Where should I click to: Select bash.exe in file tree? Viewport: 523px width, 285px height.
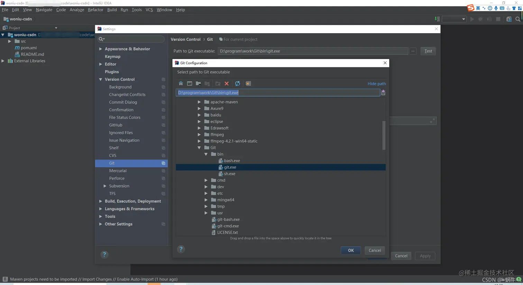click(232, 161)
